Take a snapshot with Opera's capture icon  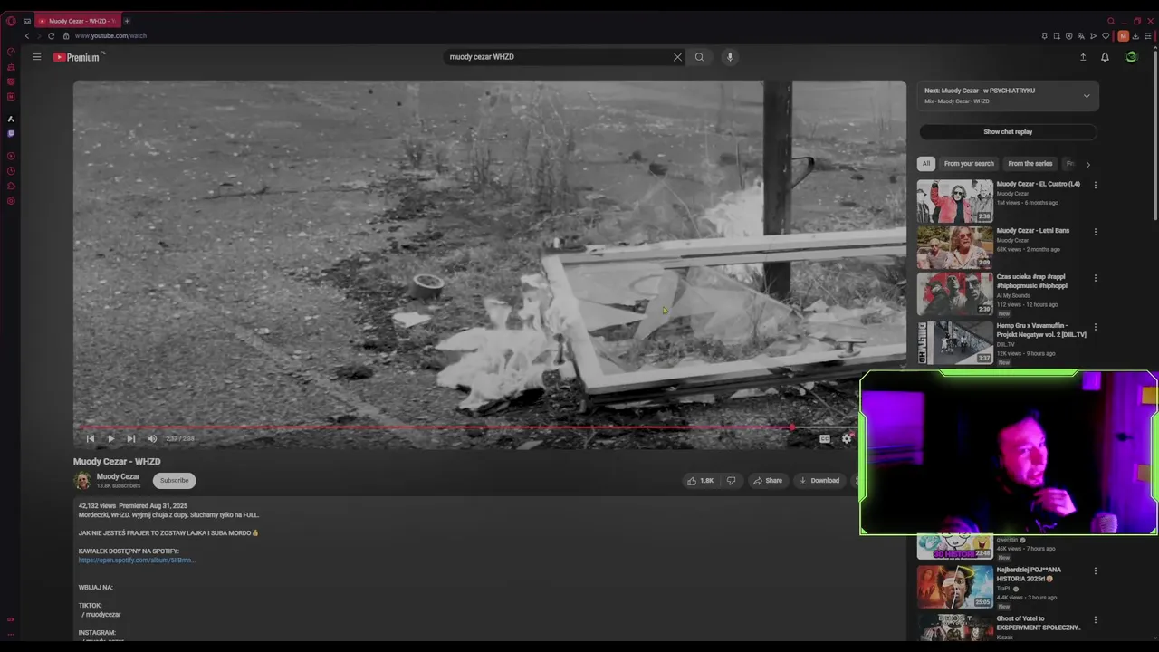point(1057,36)
